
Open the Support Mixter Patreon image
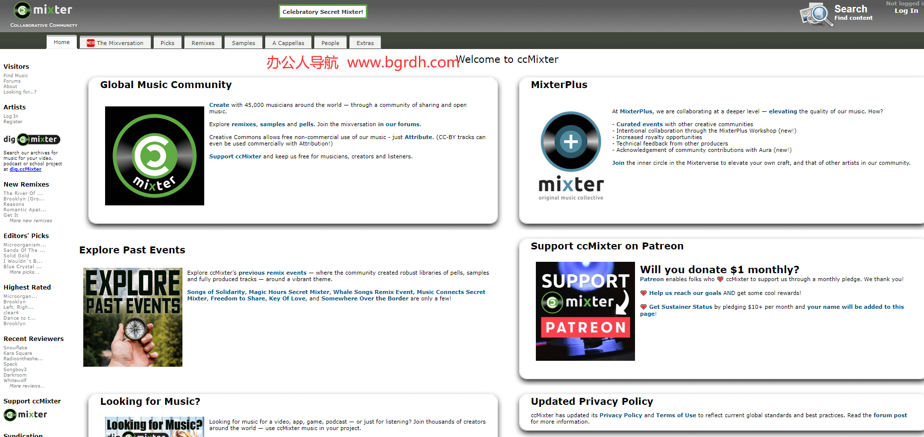pos(585,311)
